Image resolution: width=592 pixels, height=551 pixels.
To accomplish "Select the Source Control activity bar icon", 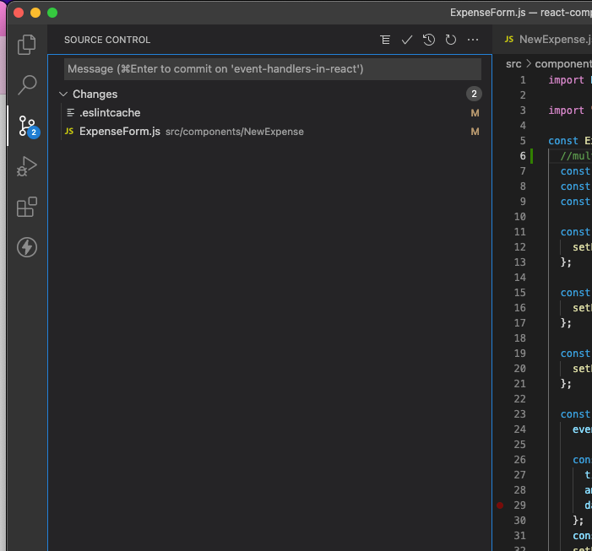I will click(x=27, y=126).
